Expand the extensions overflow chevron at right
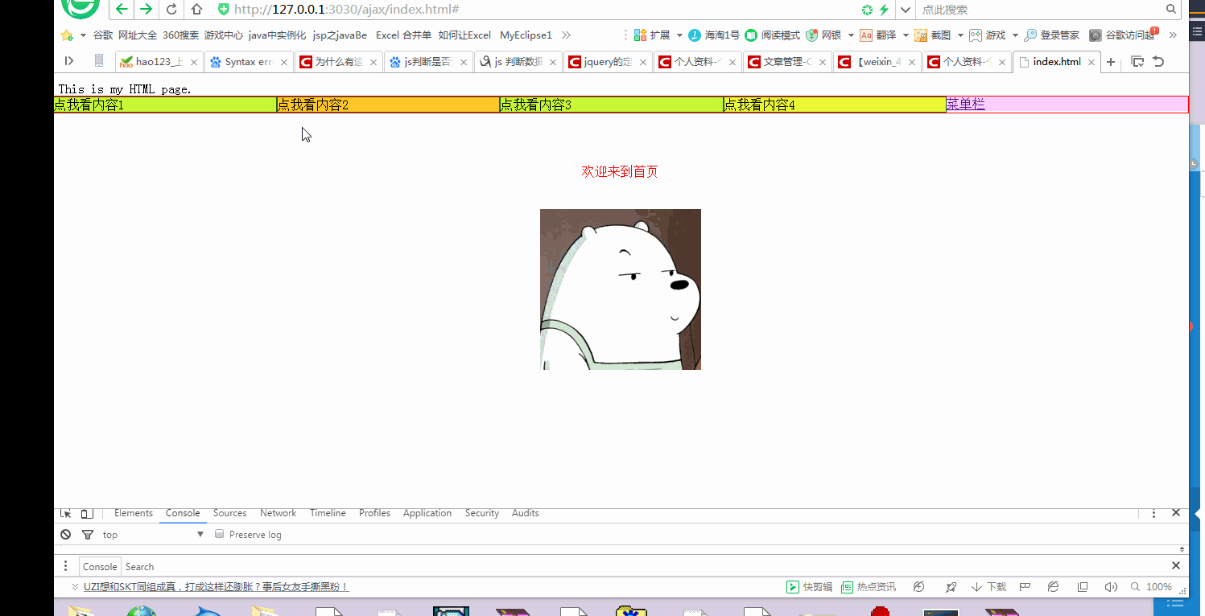Image resolution: width=1205 pixels, height=616 pixels. [x=1173, y=35]
